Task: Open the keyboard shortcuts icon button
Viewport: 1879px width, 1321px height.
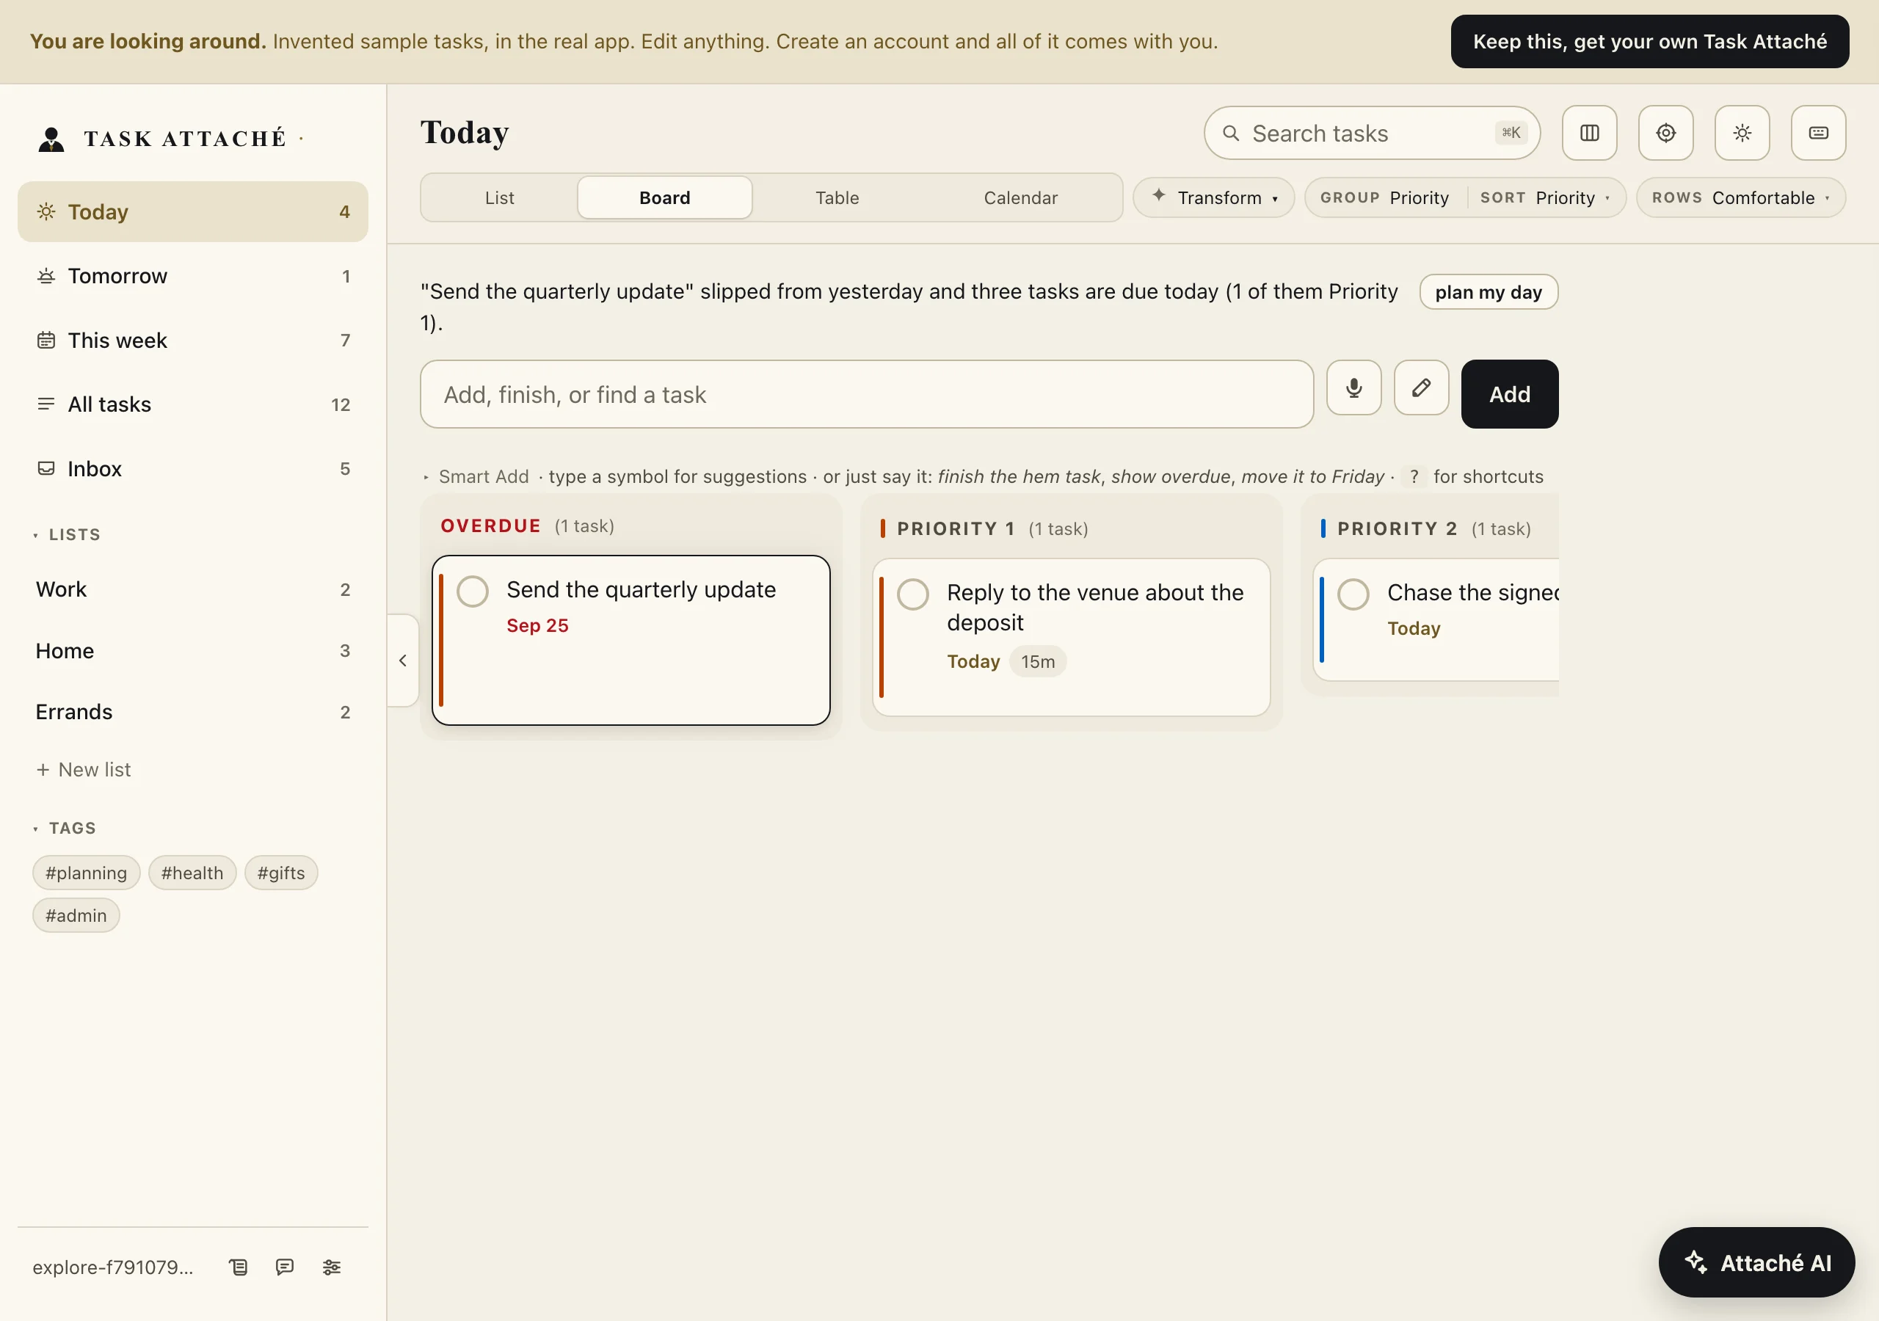Action: (1817, 133)
